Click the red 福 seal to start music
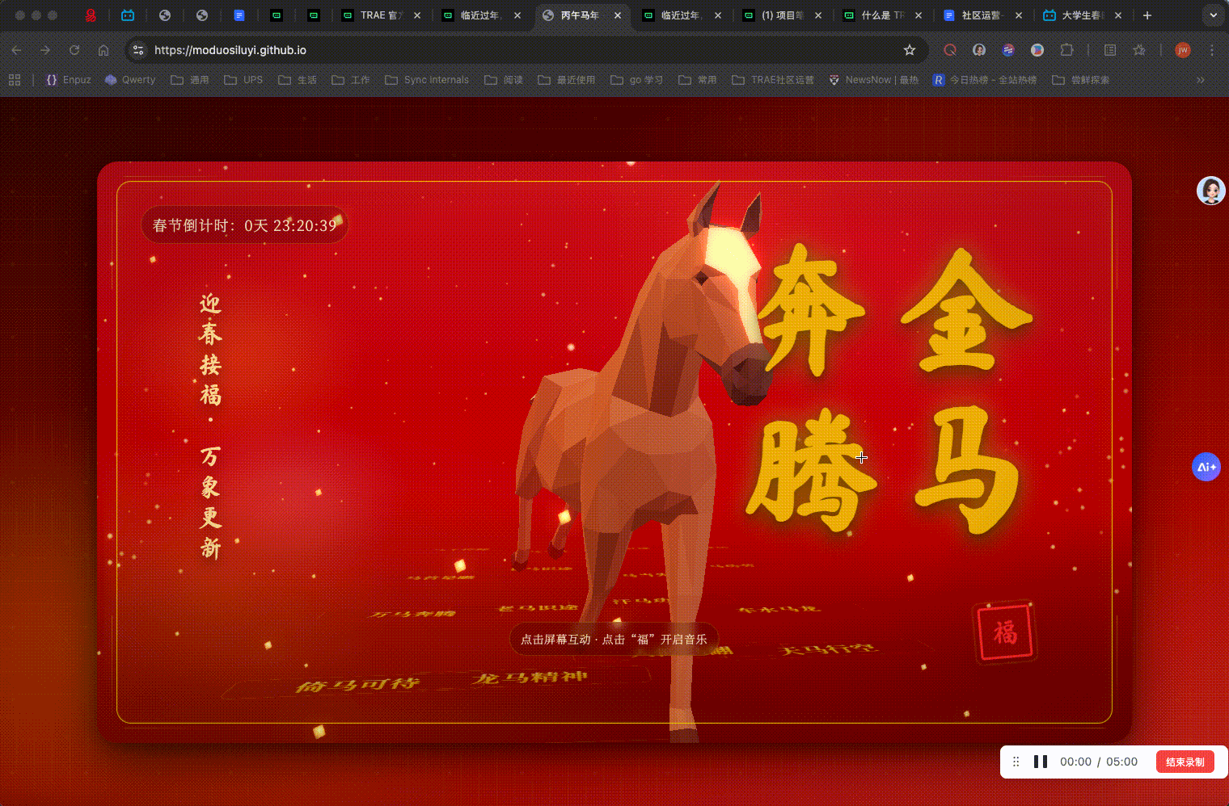Viewport: 1229px width, 806px height. coord(1005,632)
